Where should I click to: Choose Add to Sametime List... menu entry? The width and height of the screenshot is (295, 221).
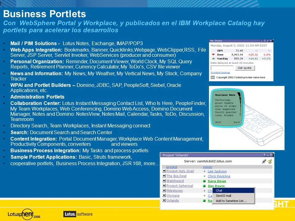[x=234, y=201]
